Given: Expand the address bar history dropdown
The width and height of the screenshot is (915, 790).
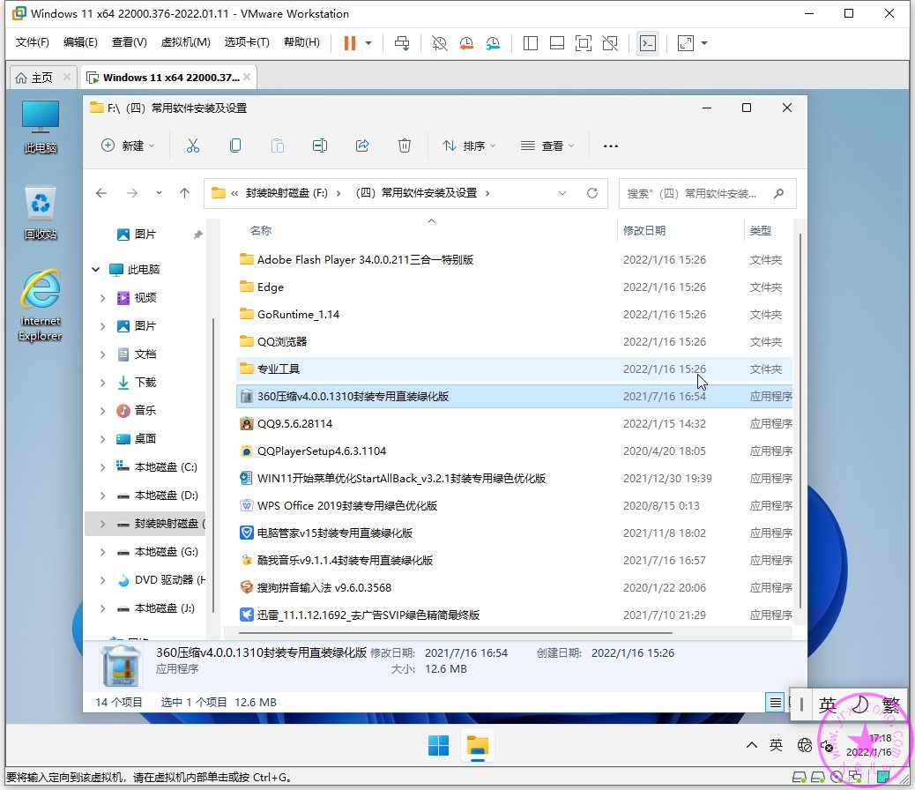Looking at the screenshot, I should point(562,193).
